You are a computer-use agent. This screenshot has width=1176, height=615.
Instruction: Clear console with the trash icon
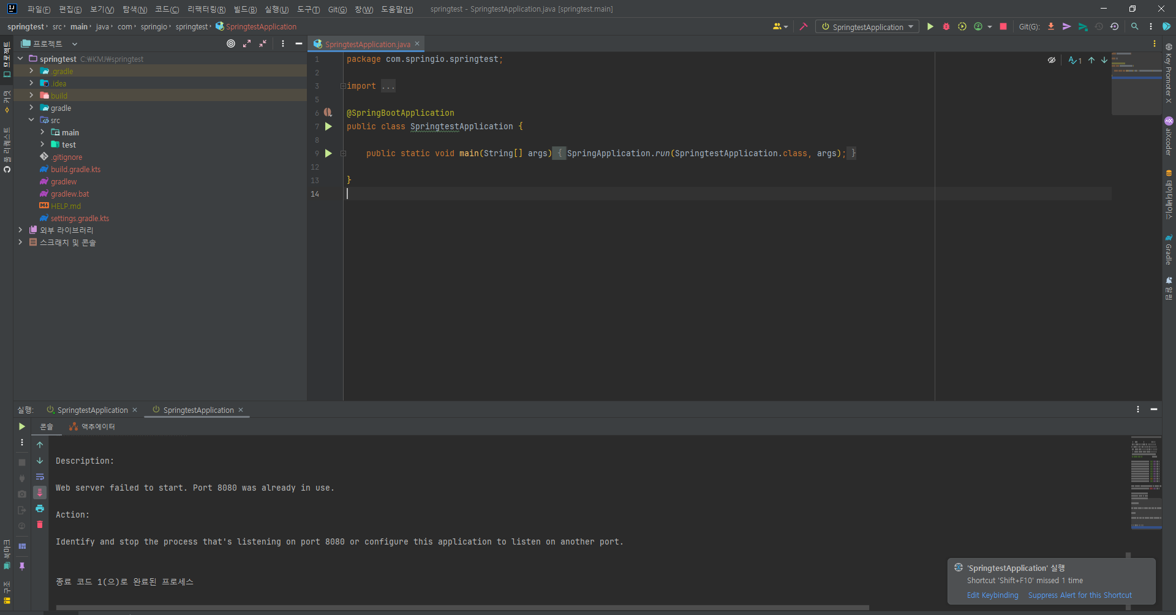click(40, 524)
